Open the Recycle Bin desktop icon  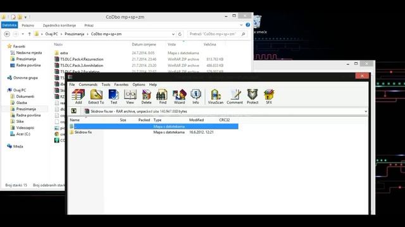(258, 24)
